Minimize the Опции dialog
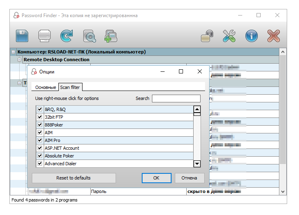 (163, 71)
